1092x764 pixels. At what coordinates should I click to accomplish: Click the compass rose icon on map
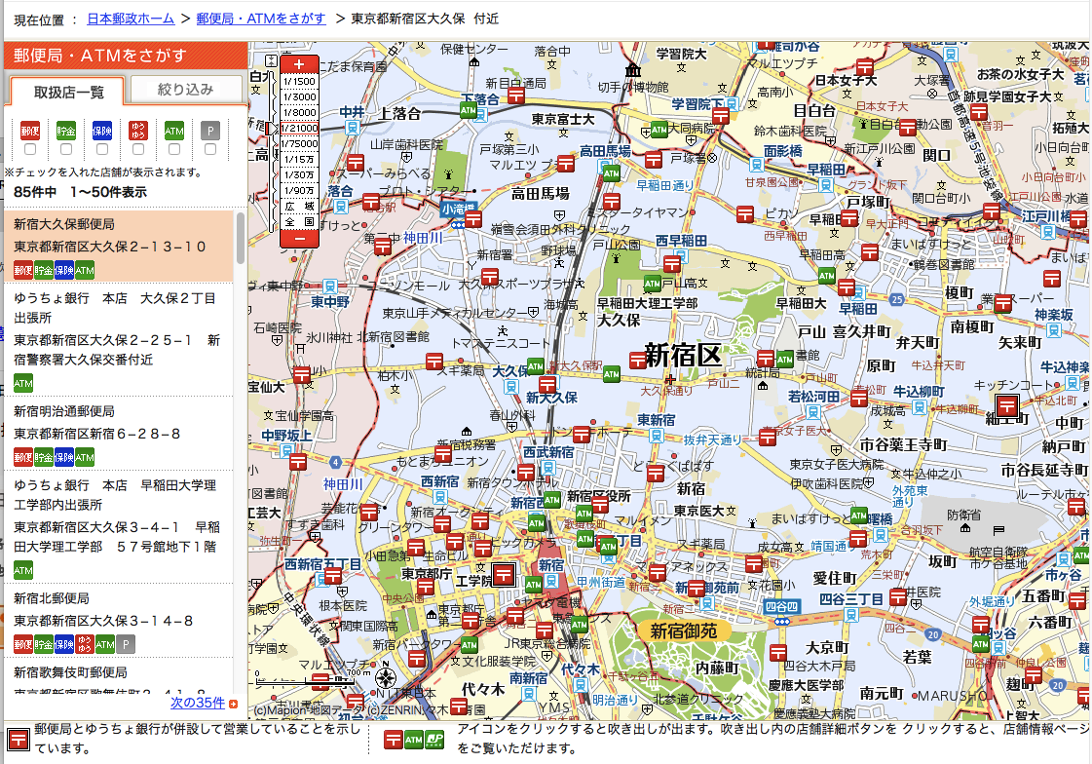tap(386, 679)
